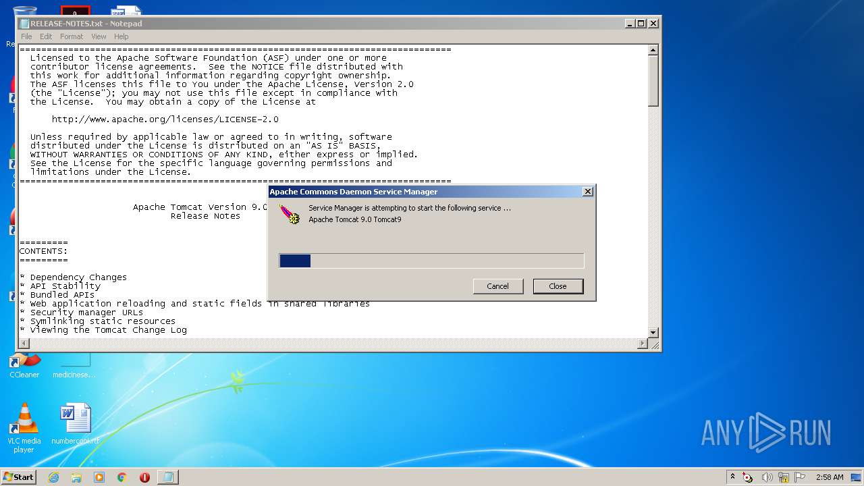This screenshot has width=864, height=486.
Task: Open the View menu in Notepad
Action: point(99,36)
